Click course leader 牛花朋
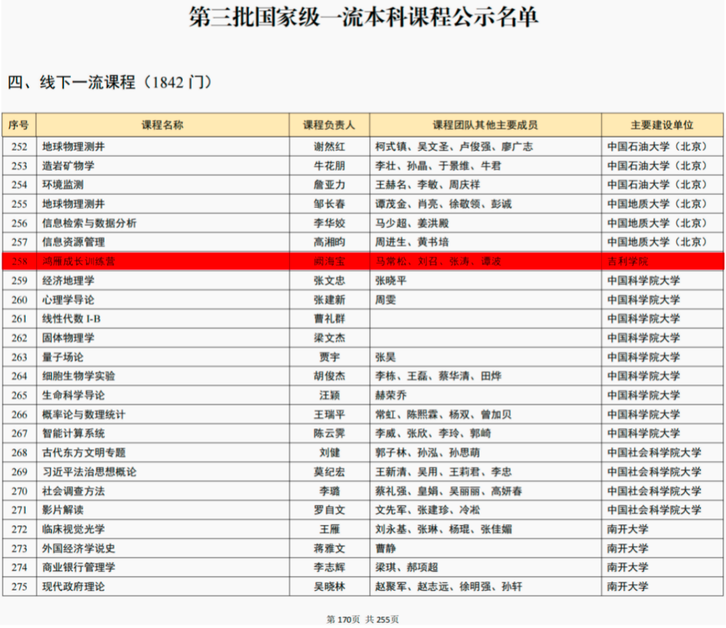 pyautogui.click(x=329, y=166)
